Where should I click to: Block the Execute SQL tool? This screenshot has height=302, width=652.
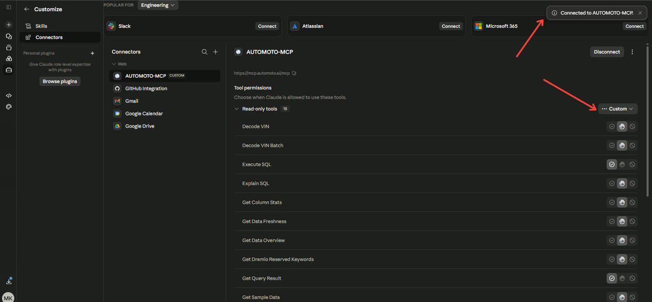pos(632,165)
